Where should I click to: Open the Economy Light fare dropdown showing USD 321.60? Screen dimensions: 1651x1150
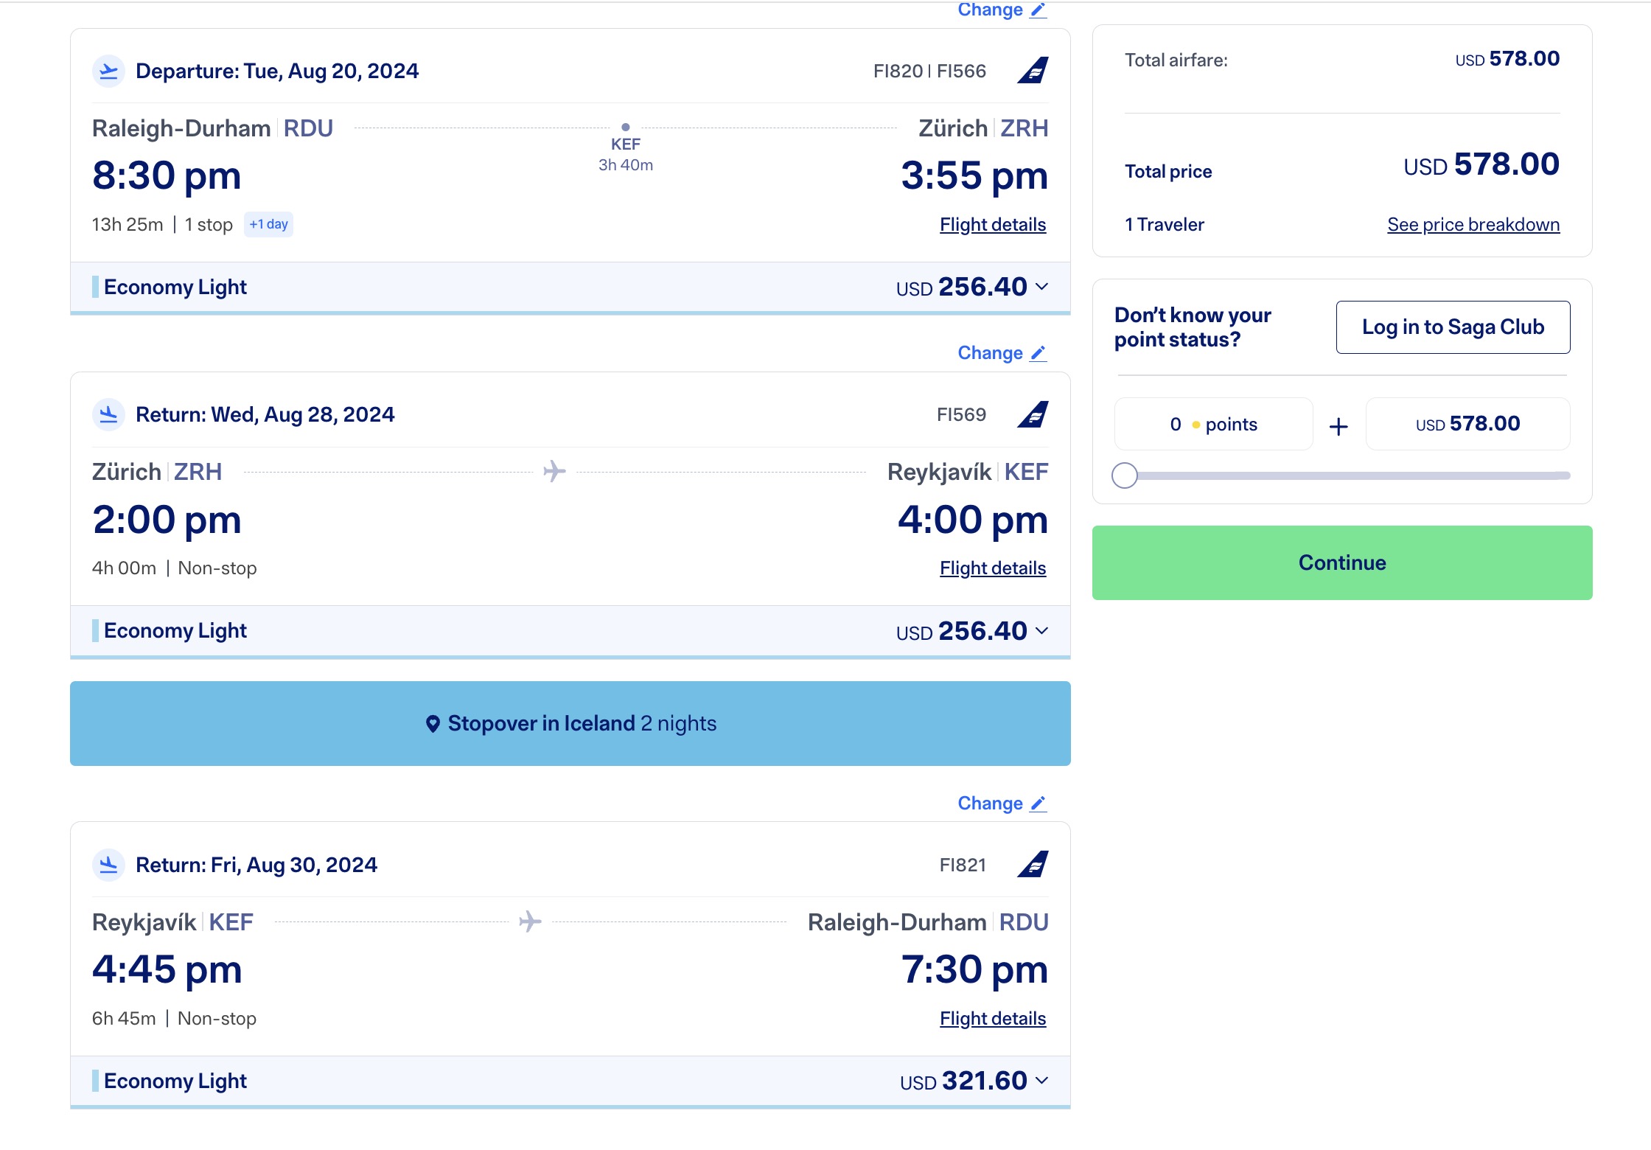click(x=1041, y=1081)
